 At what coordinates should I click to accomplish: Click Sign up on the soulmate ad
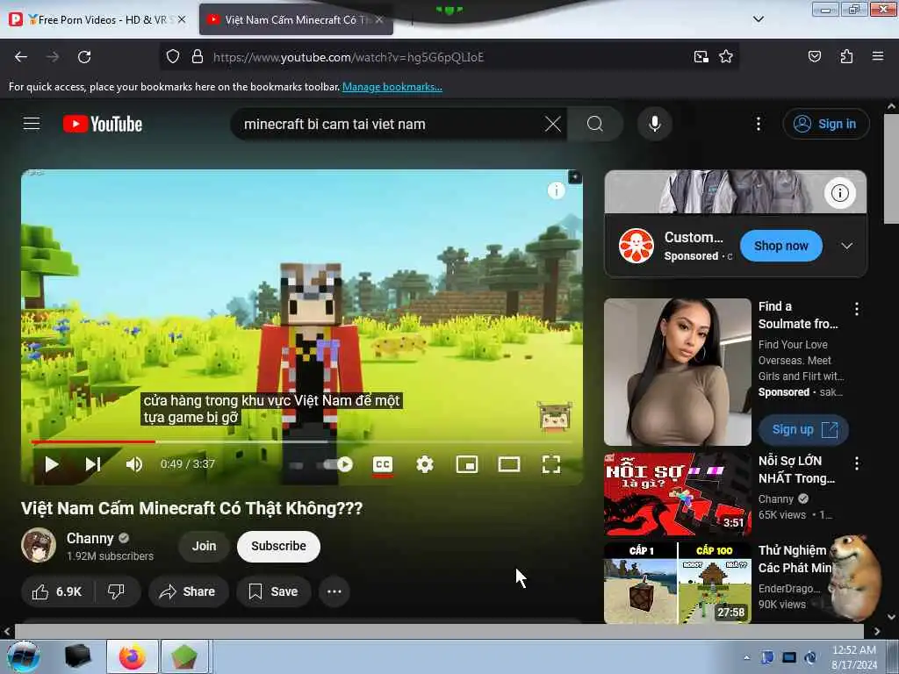(x=804, y=430)
